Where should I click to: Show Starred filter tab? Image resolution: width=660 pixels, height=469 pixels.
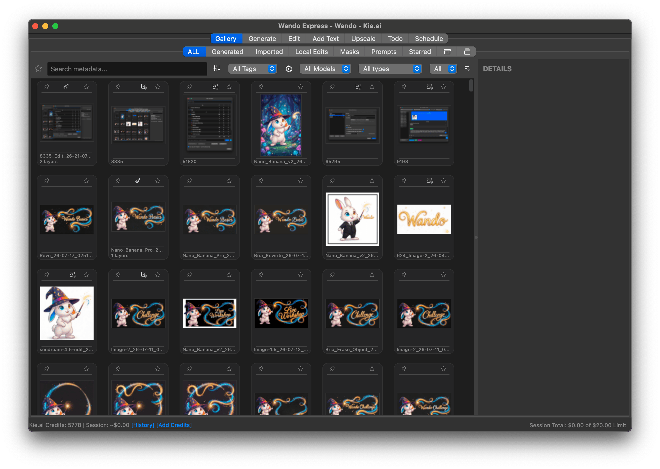coord(420,52)
